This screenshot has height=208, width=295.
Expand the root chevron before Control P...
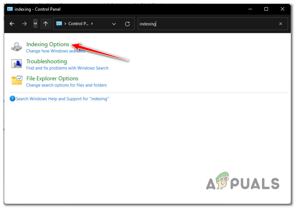[65, 24]
